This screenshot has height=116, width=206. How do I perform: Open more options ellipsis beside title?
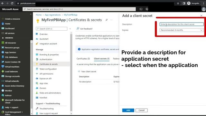point(111,20)
